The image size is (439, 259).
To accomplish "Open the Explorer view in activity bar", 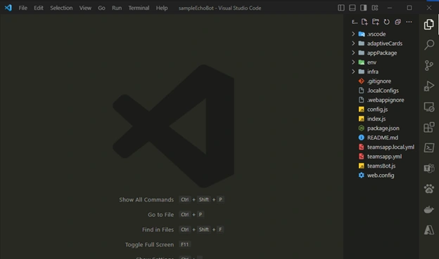I will click(428, 25).
